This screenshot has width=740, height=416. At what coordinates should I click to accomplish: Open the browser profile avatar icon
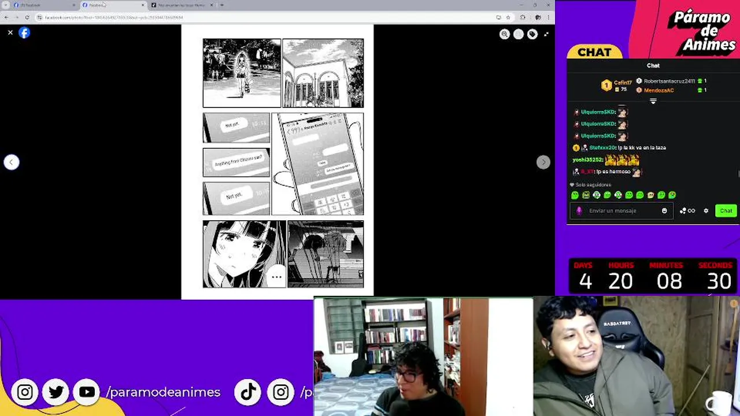pyautogui.click(x=537, y=17)
